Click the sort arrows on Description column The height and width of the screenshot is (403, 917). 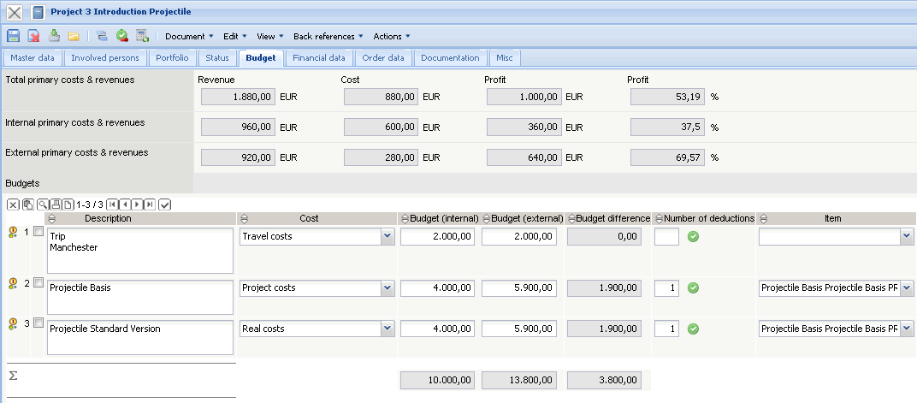pyautogui.click(x=51, y=219)
